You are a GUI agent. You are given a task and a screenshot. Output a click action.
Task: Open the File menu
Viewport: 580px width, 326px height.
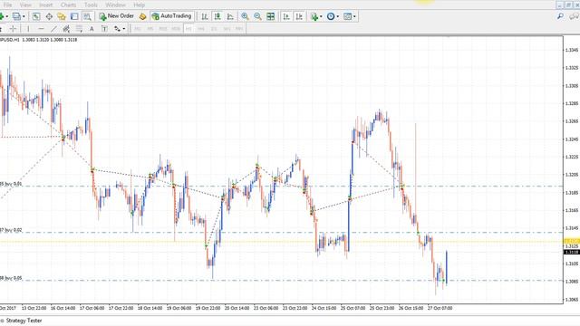(7, 5)
